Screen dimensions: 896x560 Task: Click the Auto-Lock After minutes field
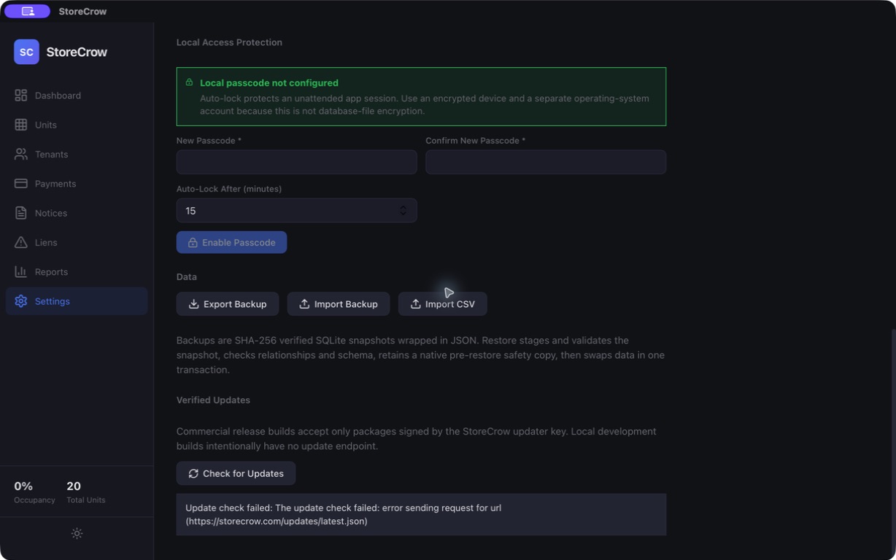point(296,211)
